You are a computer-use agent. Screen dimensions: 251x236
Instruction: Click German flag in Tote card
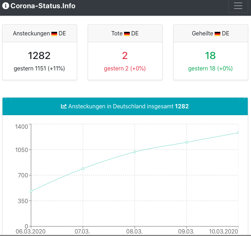tap(127, 34)
